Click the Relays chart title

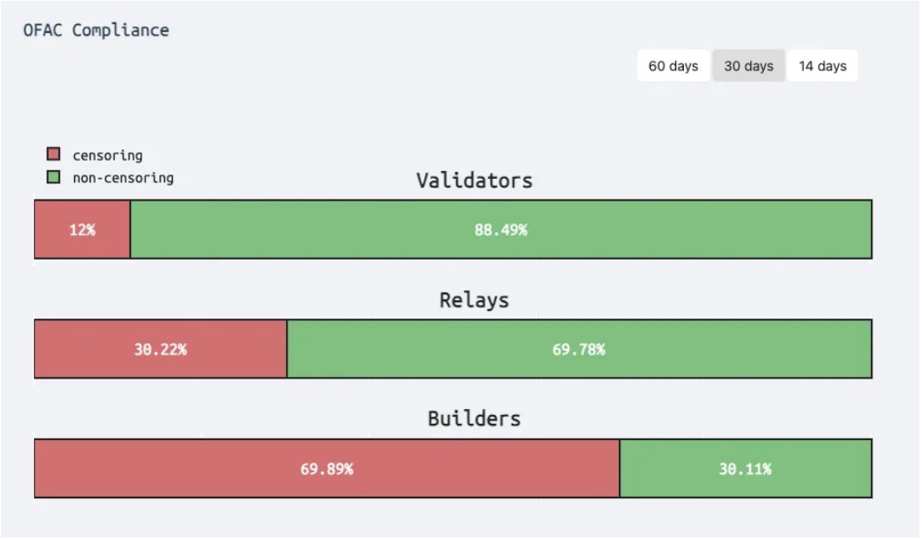pyautogui.click(x=474, y=300)
